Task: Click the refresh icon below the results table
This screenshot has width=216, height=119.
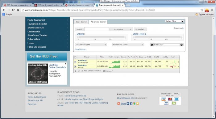Action: tap(79, 71)
